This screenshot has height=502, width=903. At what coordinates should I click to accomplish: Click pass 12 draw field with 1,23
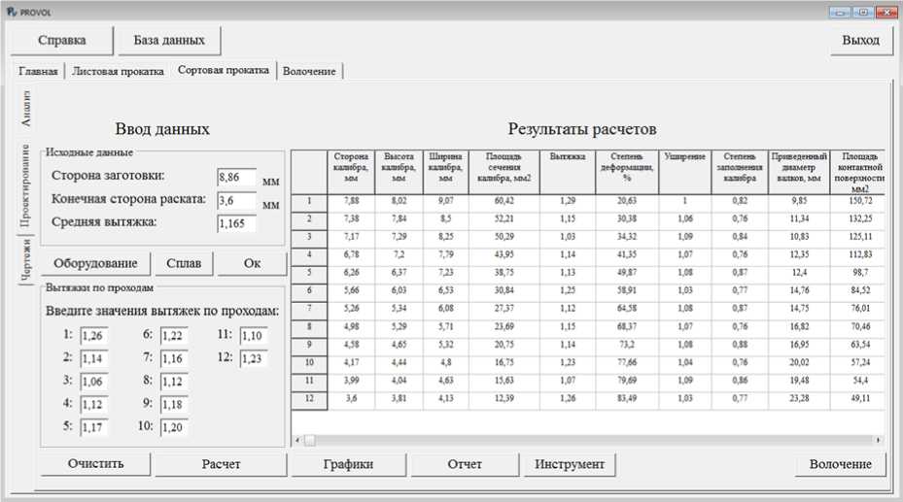pos(254,358)
